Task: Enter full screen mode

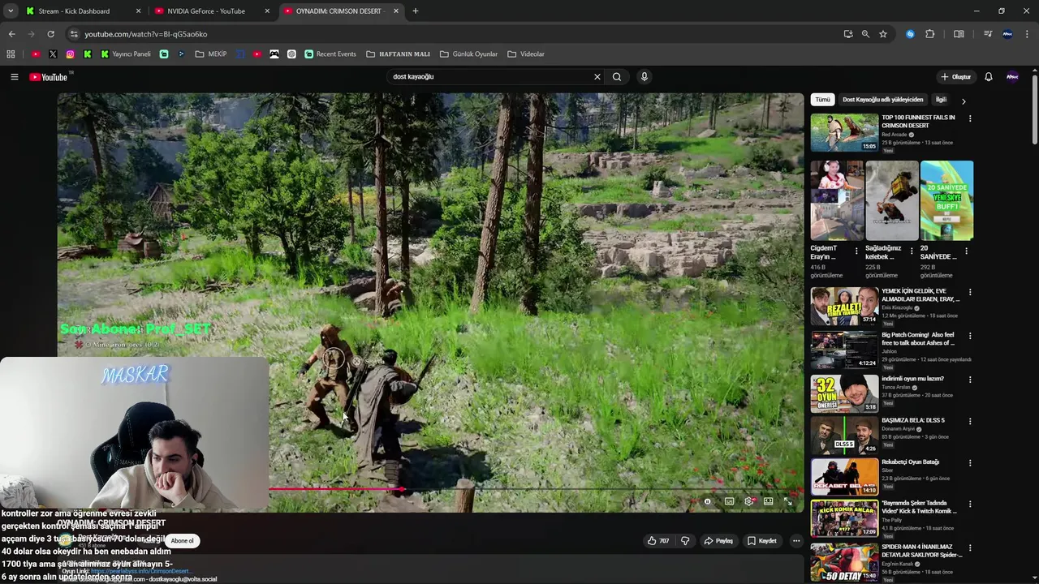Action: pos(787,502)
